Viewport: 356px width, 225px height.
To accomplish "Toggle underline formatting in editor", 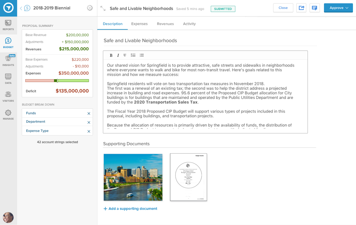I will [x=125, y=55].
